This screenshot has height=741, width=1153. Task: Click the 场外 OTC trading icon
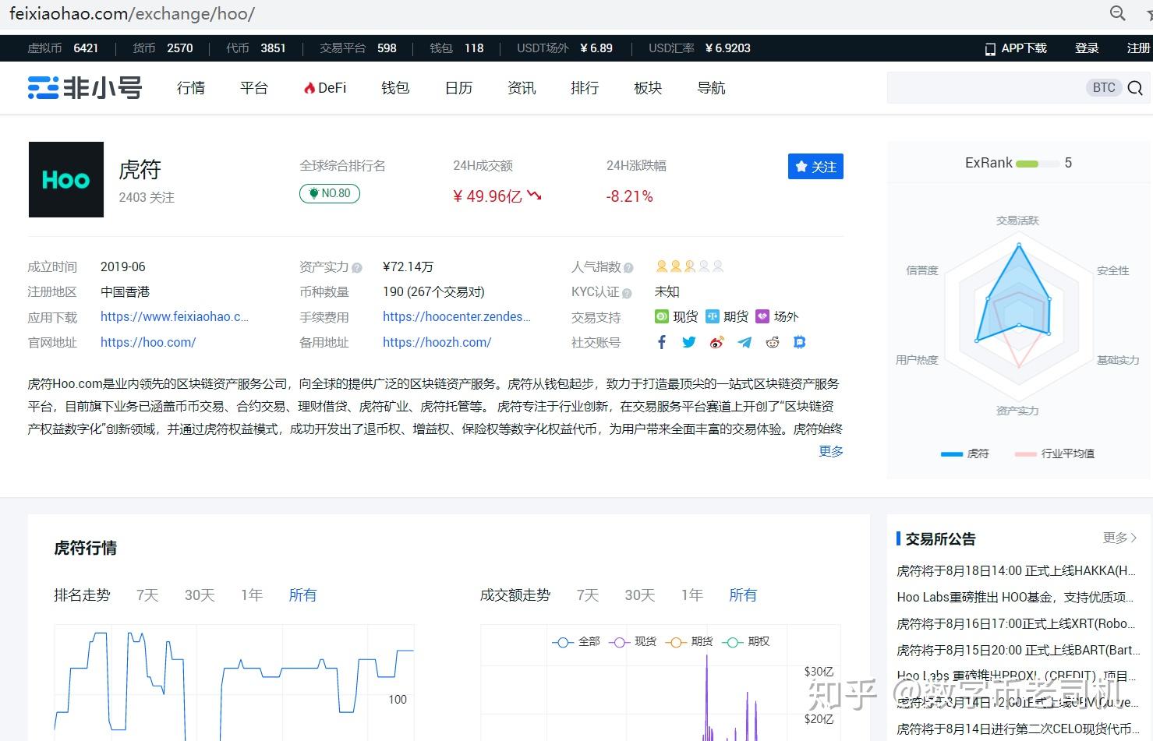point(762,316)
